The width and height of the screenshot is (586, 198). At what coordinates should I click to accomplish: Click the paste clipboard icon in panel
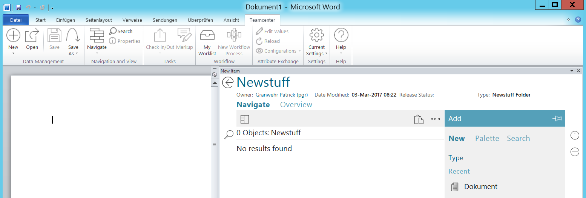click(x=419, y=119)
